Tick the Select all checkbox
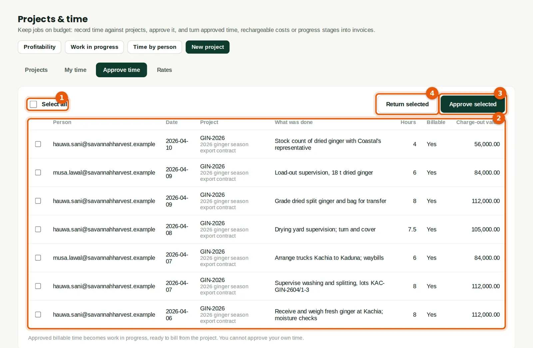This screenshot has width=533, height=348. [x=33, y=104]
